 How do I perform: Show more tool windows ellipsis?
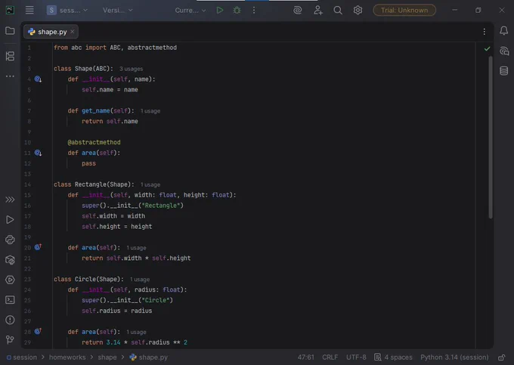coord(10,76)
